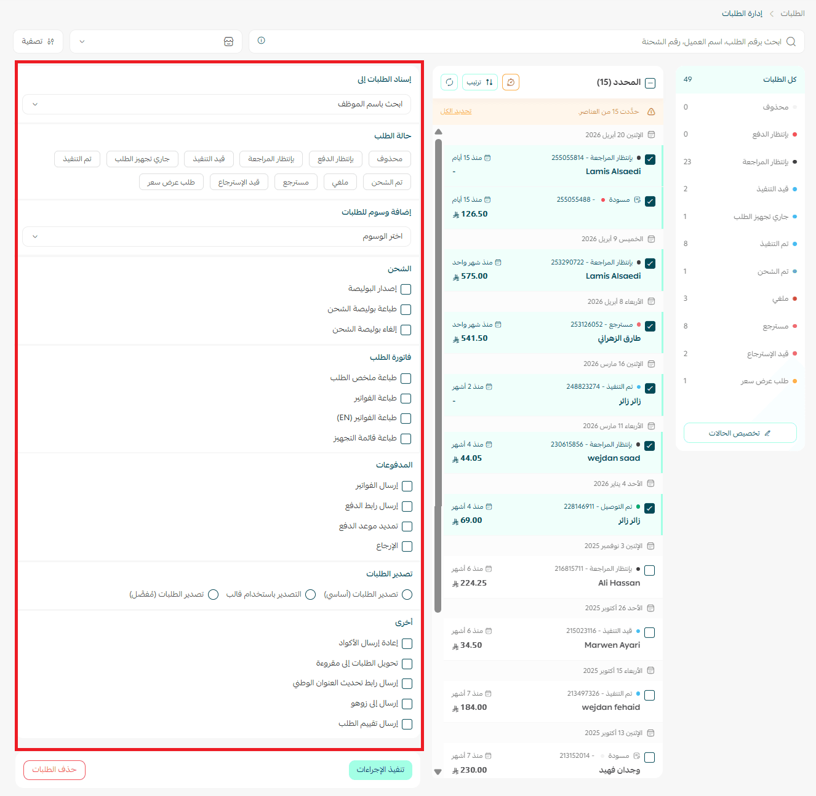Filter by مسترجع status in sidebar
816x796 pixels.
pos(740,326)
